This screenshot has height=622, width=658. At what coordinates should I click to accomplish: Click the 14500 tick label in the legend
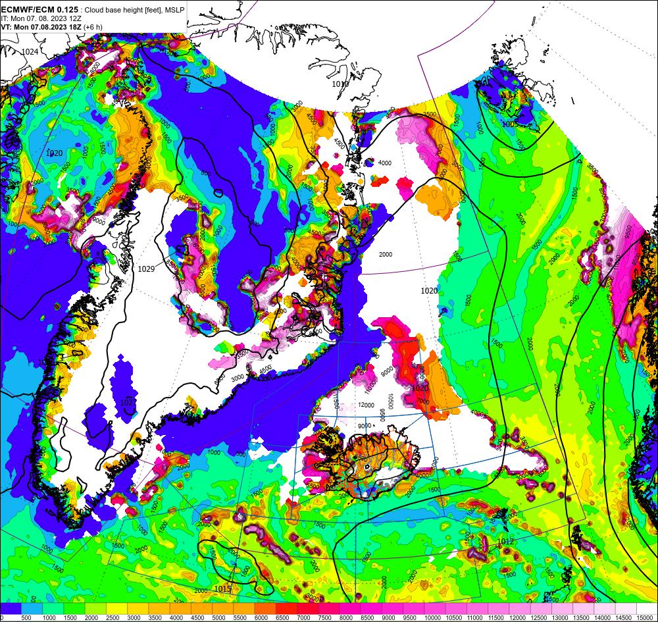pyautogui.click(x=622, y=618)
